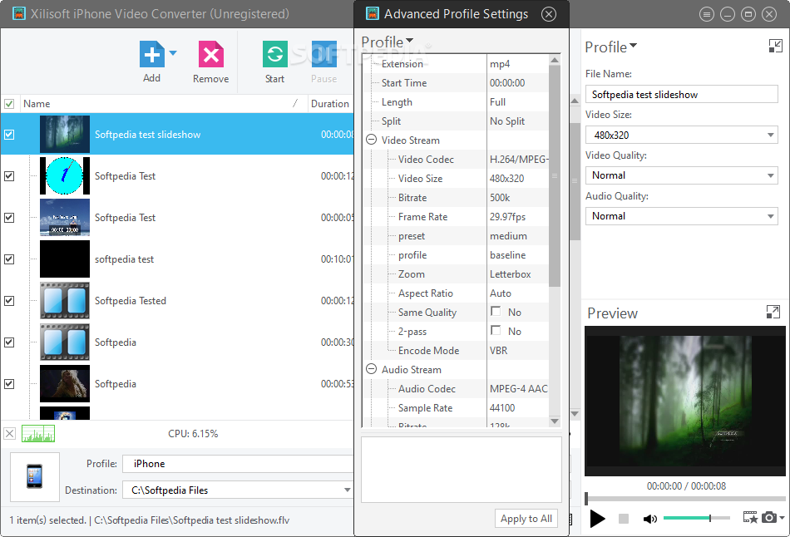Viewport: 790px width, 537px height.
Task: Play the preview video
Action: click(597, 519)
